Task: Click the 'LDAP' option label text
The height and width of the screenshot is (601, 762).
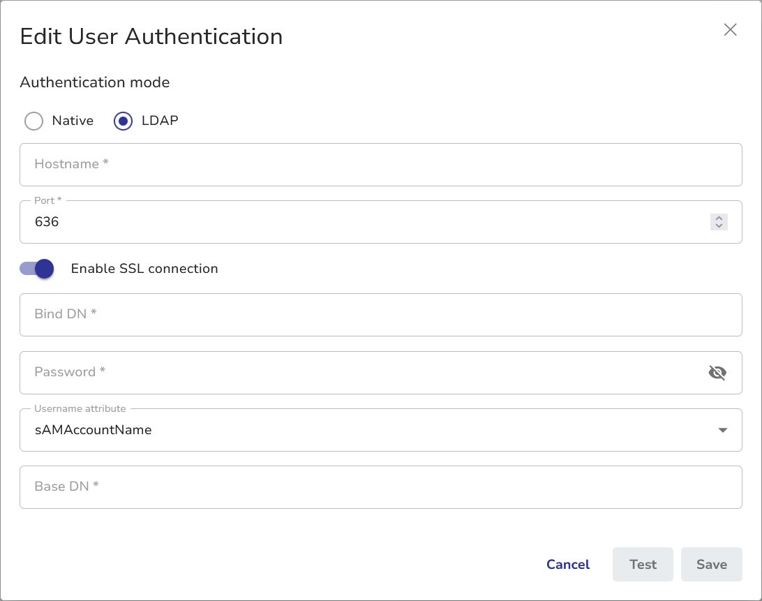Action: pos(160,121)
